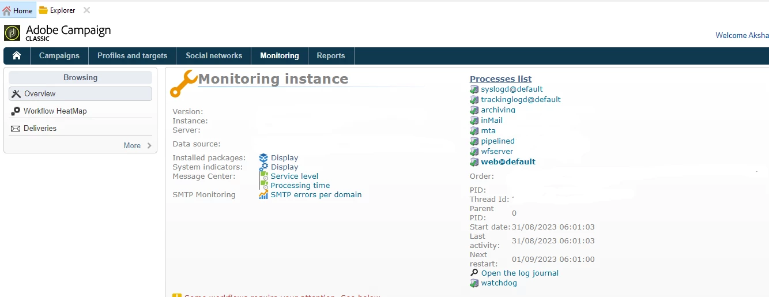The image size is (769, 297).
Task: Click the Welcome user text
Action: pos(742,36)
